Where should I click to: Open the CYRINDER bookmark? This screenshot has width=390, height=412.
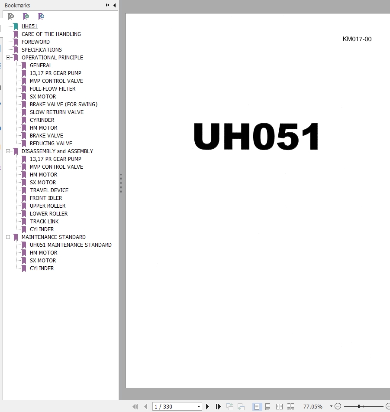(x=42, y=120)
